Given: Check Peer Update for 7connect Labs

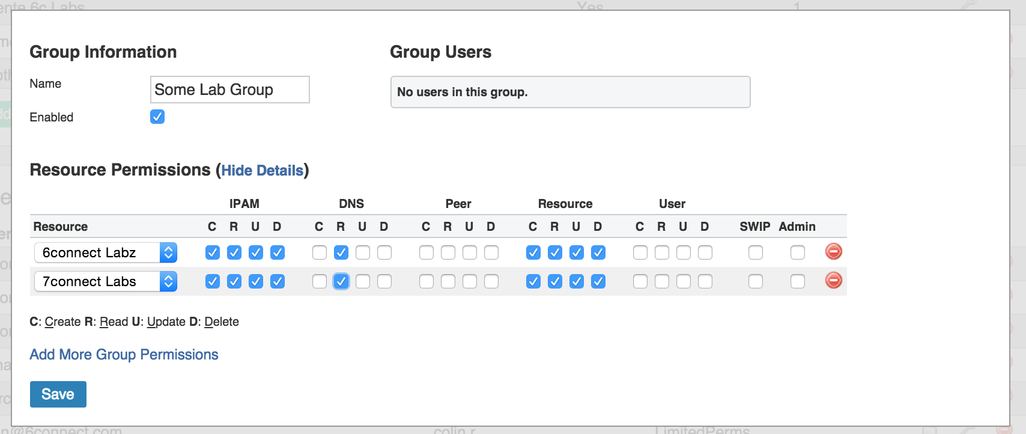Looking at the screenshot, I should coord(469,281).
